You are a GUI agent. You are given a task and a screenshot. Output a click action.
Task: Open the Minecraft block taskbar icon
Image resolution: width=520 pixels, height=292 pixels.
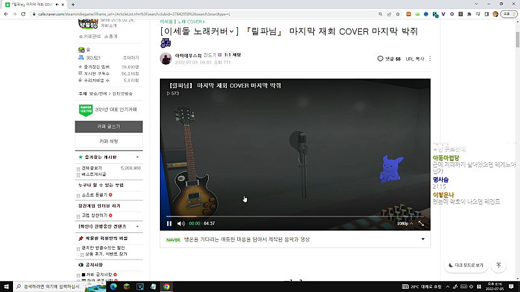(x=127, y=287)
